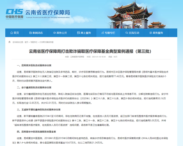183x146 pixels.
Task: Open the 首页 navigation tab
Action: point(15,33)
